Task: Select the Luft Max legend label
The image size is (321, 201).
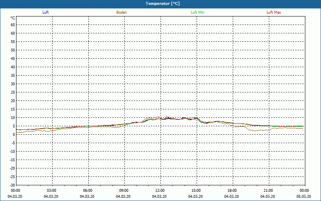Action: 274,12
